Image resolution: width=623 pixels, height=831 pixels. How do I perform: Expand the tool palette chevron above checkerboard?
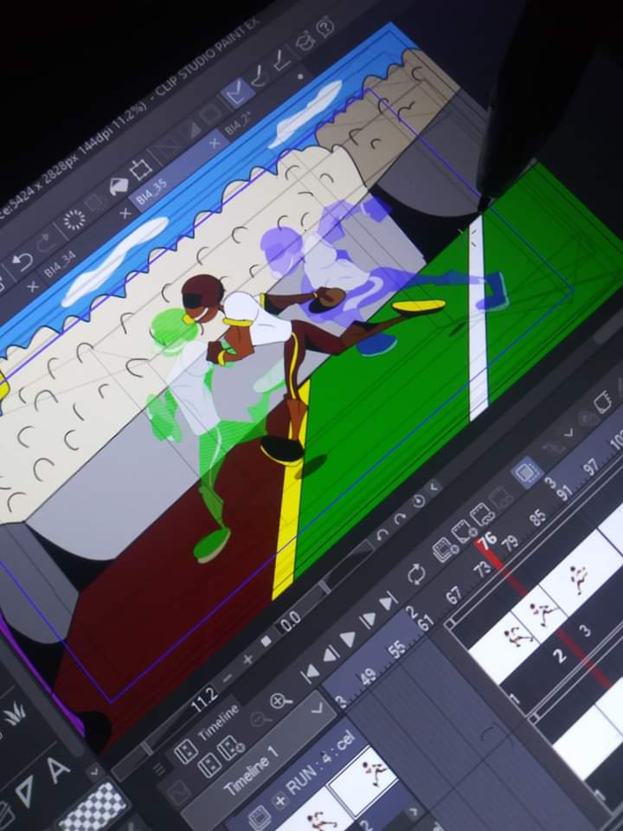95,771
